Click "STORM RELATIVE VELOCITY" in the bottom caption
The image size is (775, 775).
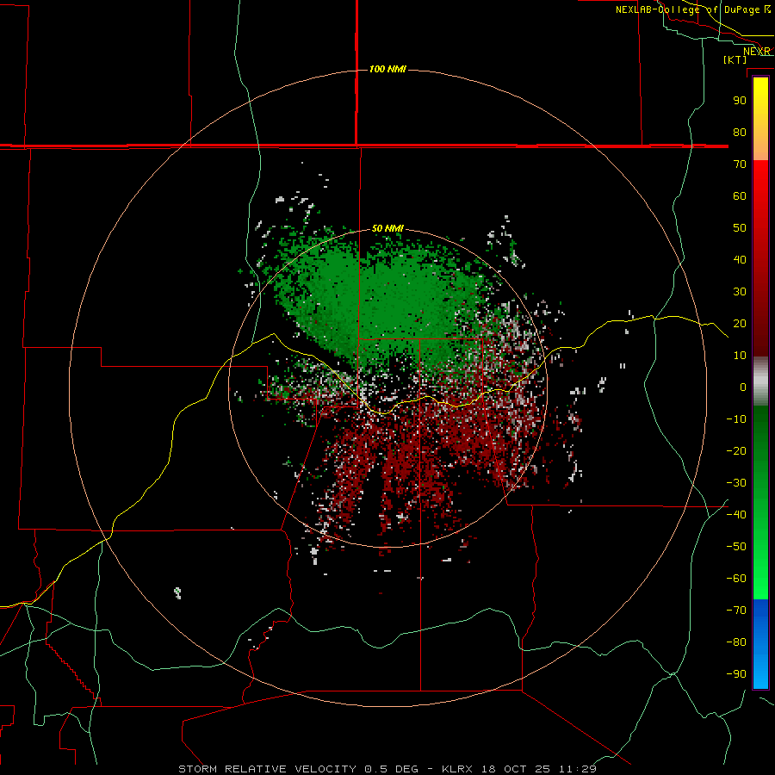pos(267,769)
